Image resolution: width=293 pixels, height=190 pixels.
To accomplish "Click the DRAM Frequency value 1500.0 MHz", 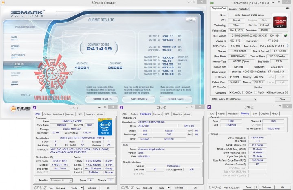I will point(257,138).
